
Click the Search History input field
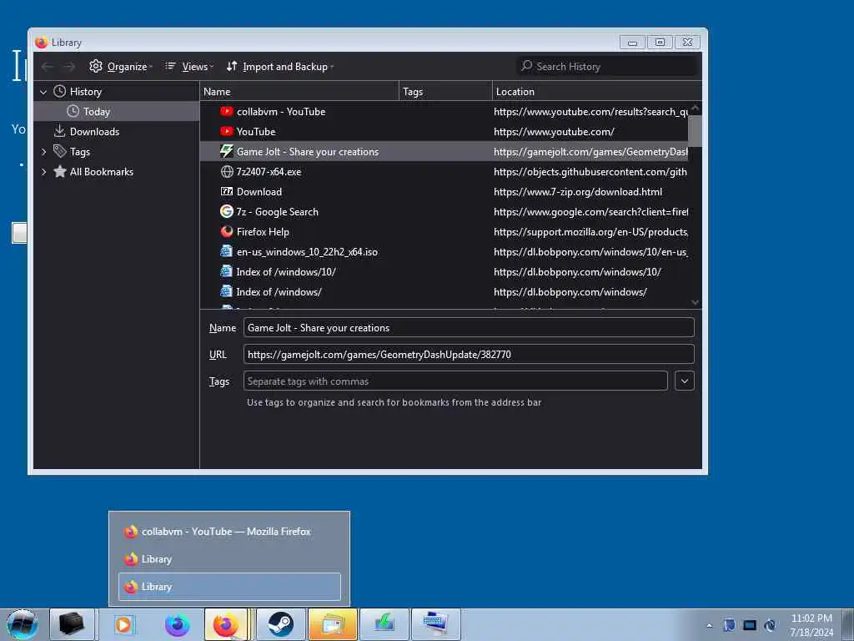(606, 67)
